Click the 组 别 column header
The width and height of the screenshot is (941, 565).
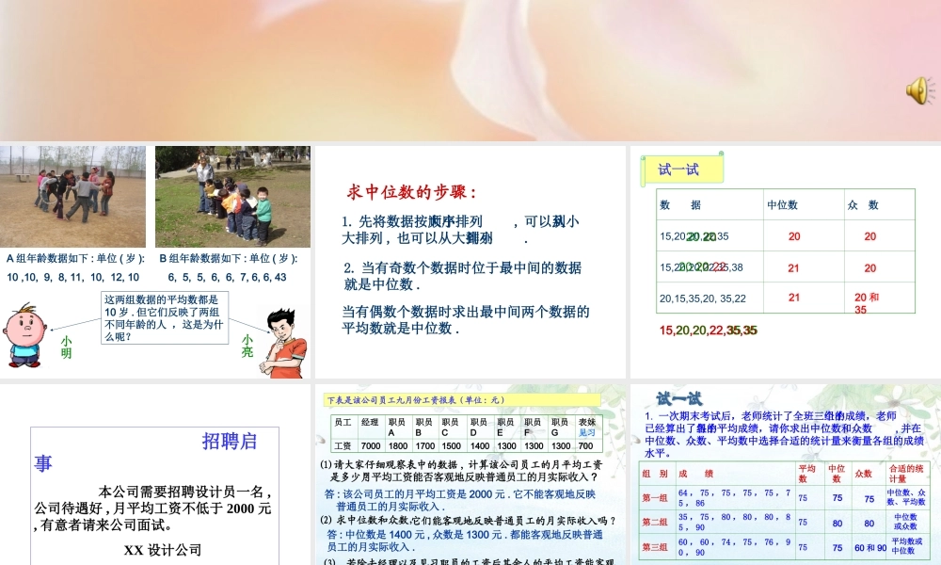click(x=655, y=474)
